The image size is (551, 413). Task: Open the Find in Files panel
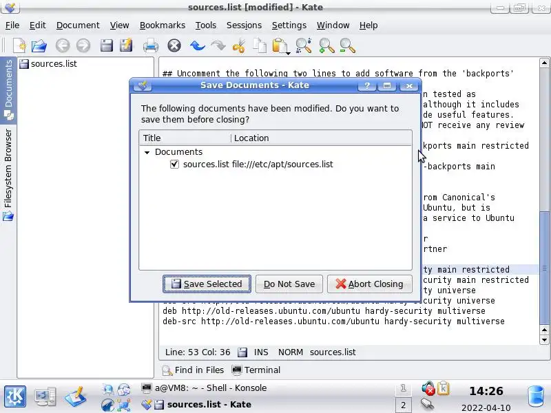193,370
